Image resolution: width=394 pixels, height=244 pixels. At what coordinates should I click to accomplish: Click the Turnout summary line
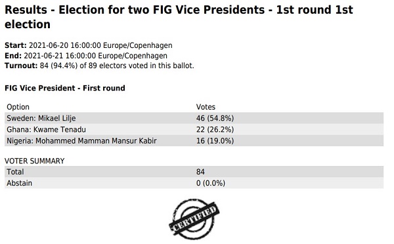click(99, 66)
